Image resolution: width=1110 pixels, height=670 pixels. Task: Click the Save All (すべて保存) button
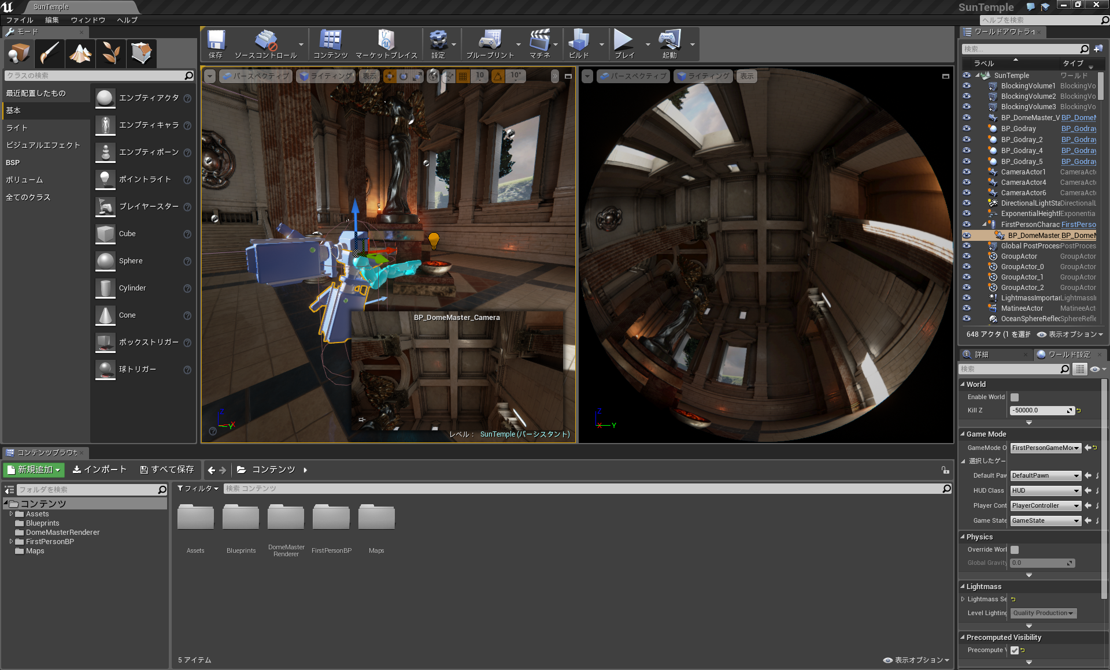point(167,470)
